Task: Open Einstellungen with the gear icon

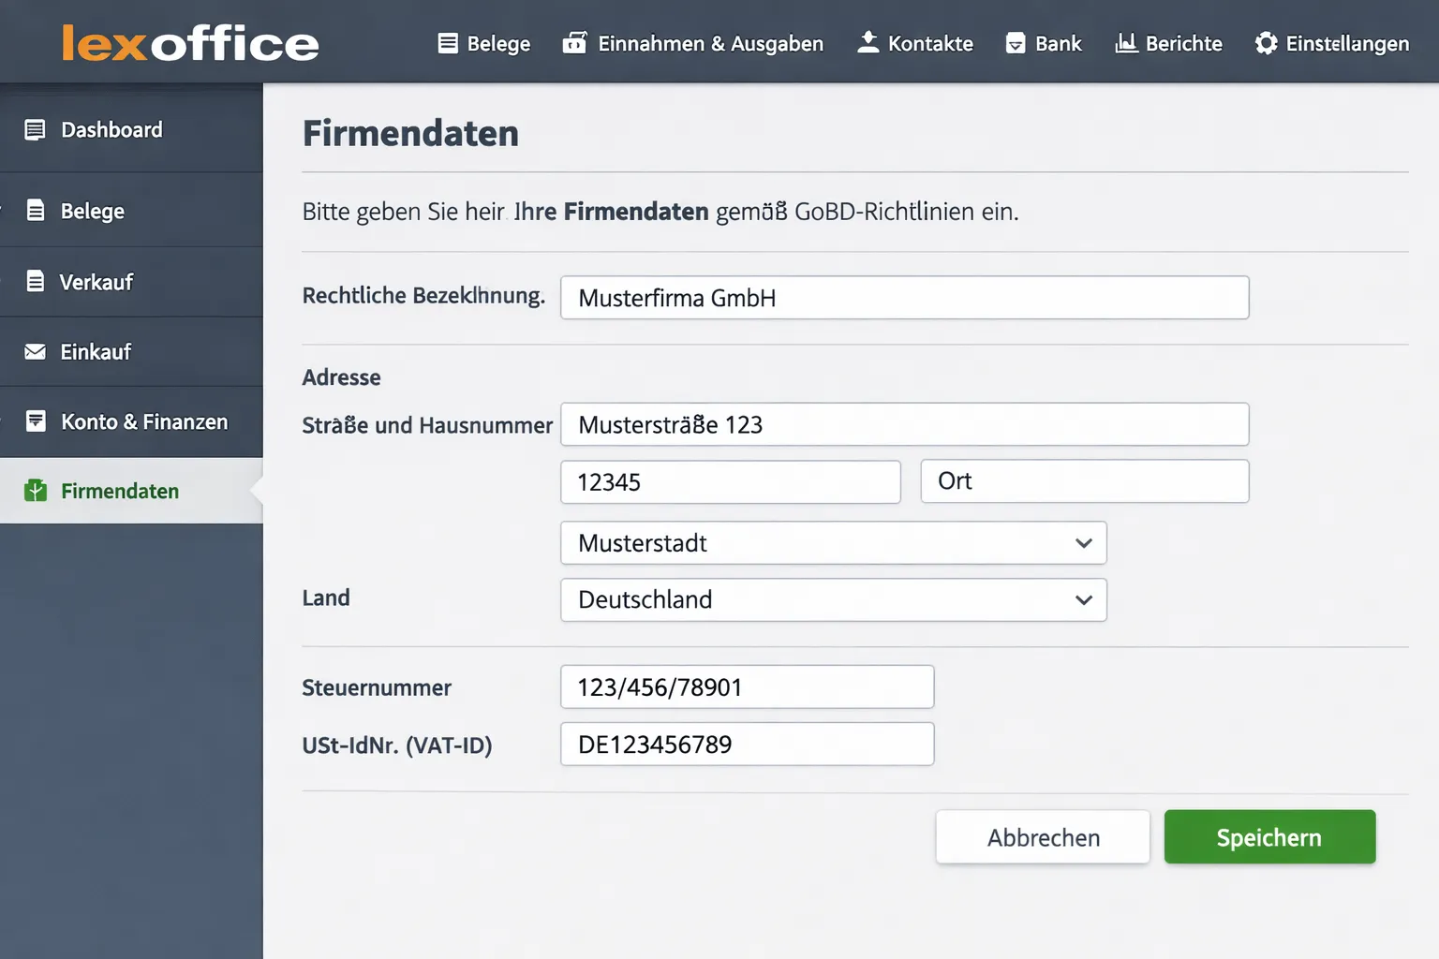Action: tap(1267, 41)
